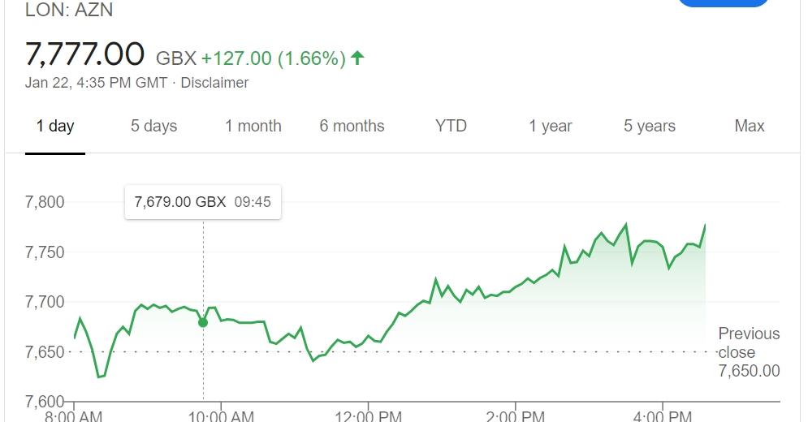Image resolution: width=808 pixels, height=422 pixels.
Task: Select the Max range tab
Action: [x=750, y=127]
